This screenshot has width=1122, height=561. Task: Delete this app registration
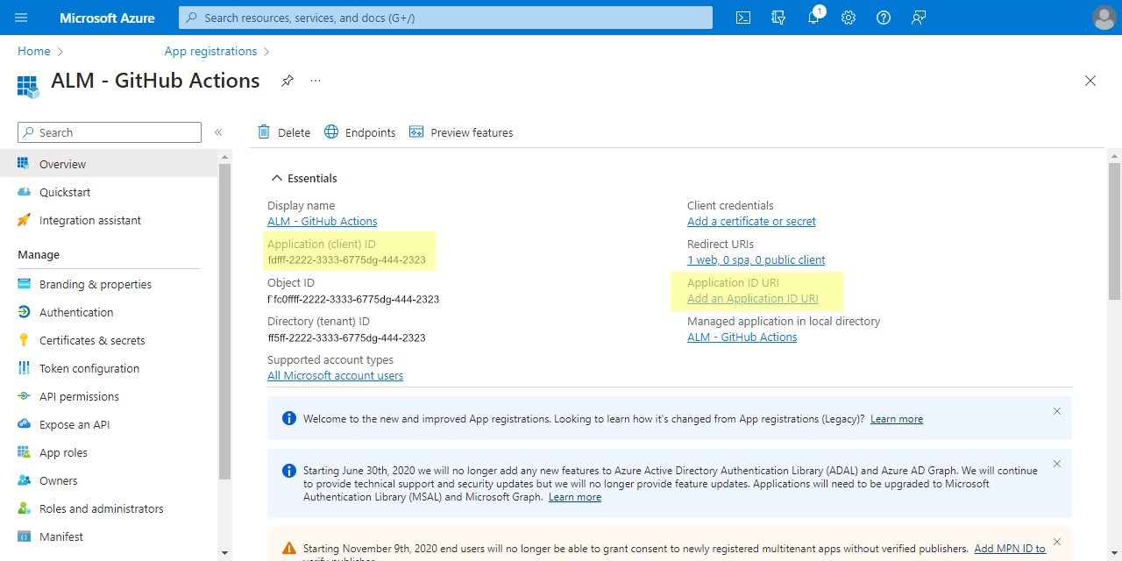pos(283,131)
